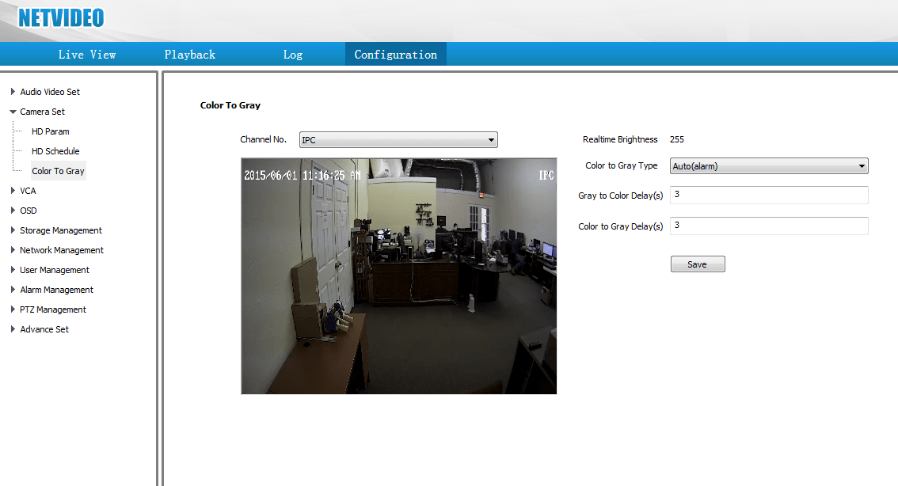This screenshot has height=486, width=898.
Task: Go to the Log tab
Action: click(x=293, y=55)
